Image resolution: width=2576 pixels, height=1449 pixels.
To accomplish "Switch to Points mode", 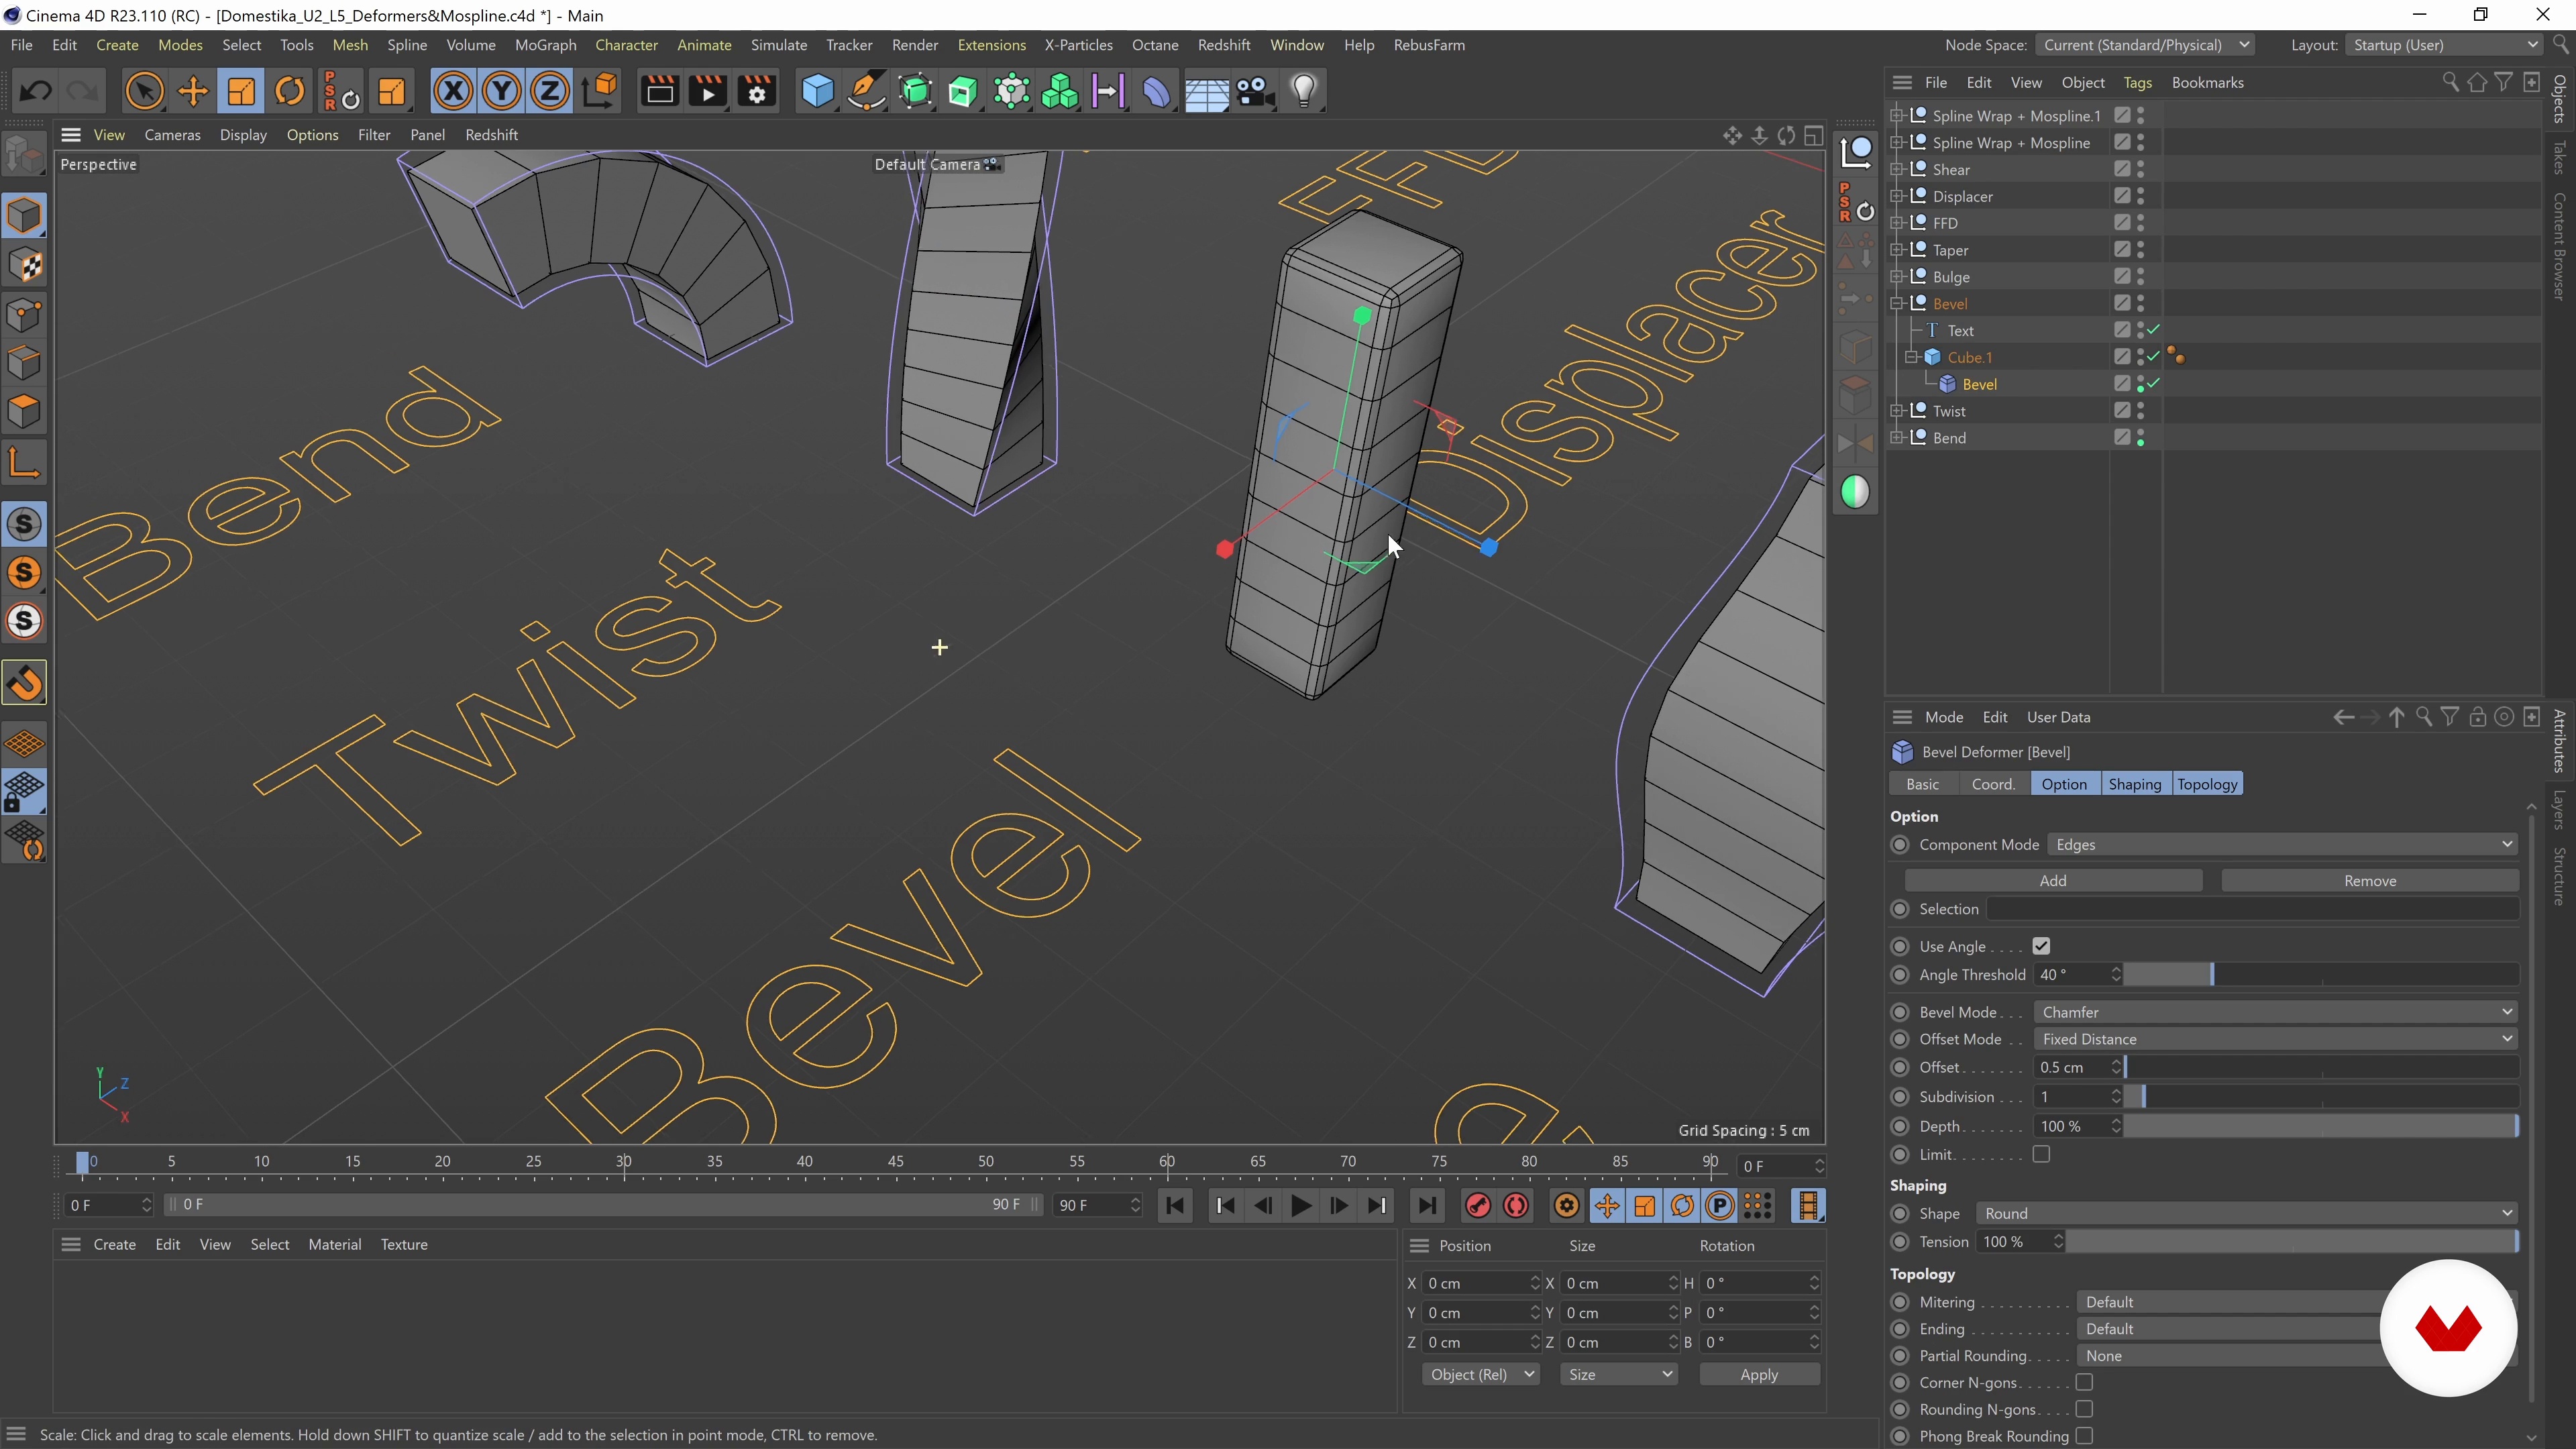I will [x=25, y=314].
